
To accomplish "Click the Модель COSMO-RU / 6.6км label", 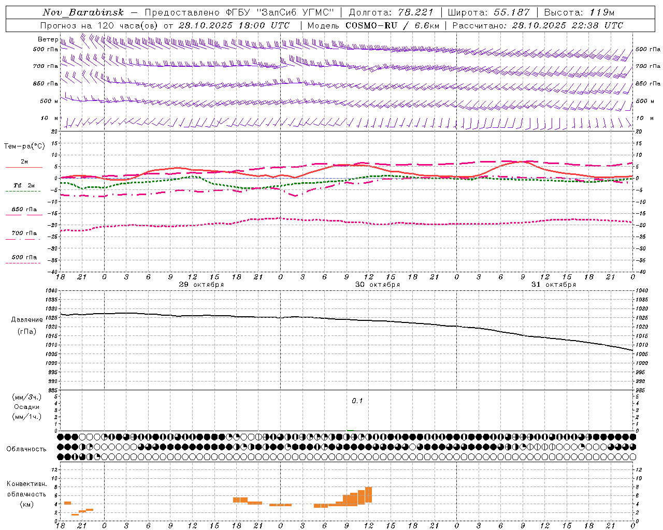I will 373,25.
